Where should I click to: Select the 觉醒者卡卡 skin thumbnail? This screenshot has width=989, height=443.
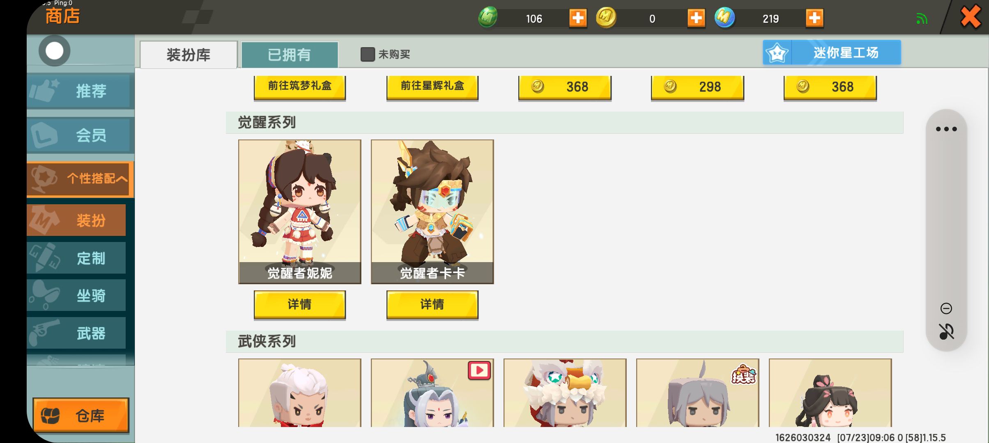[x=432, y=212]
